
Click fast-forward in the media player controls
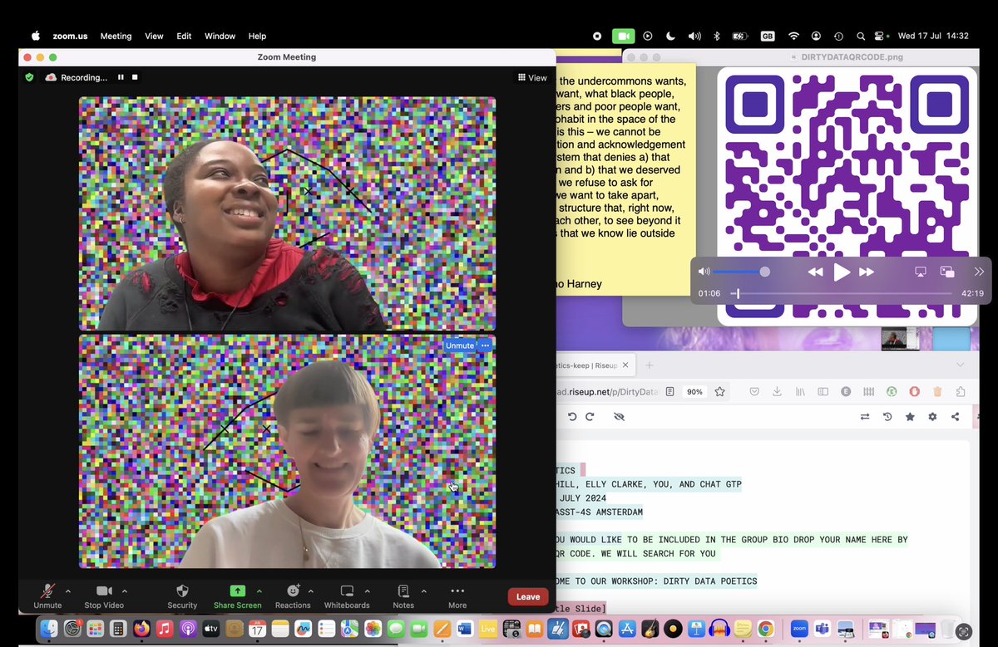coord(867,272)
